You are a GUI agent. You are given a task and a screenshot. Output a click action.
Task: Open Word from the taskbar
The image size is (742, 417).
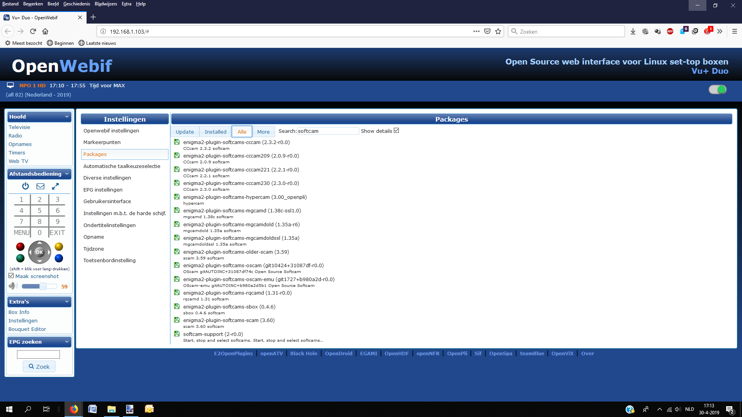(92, 409)
